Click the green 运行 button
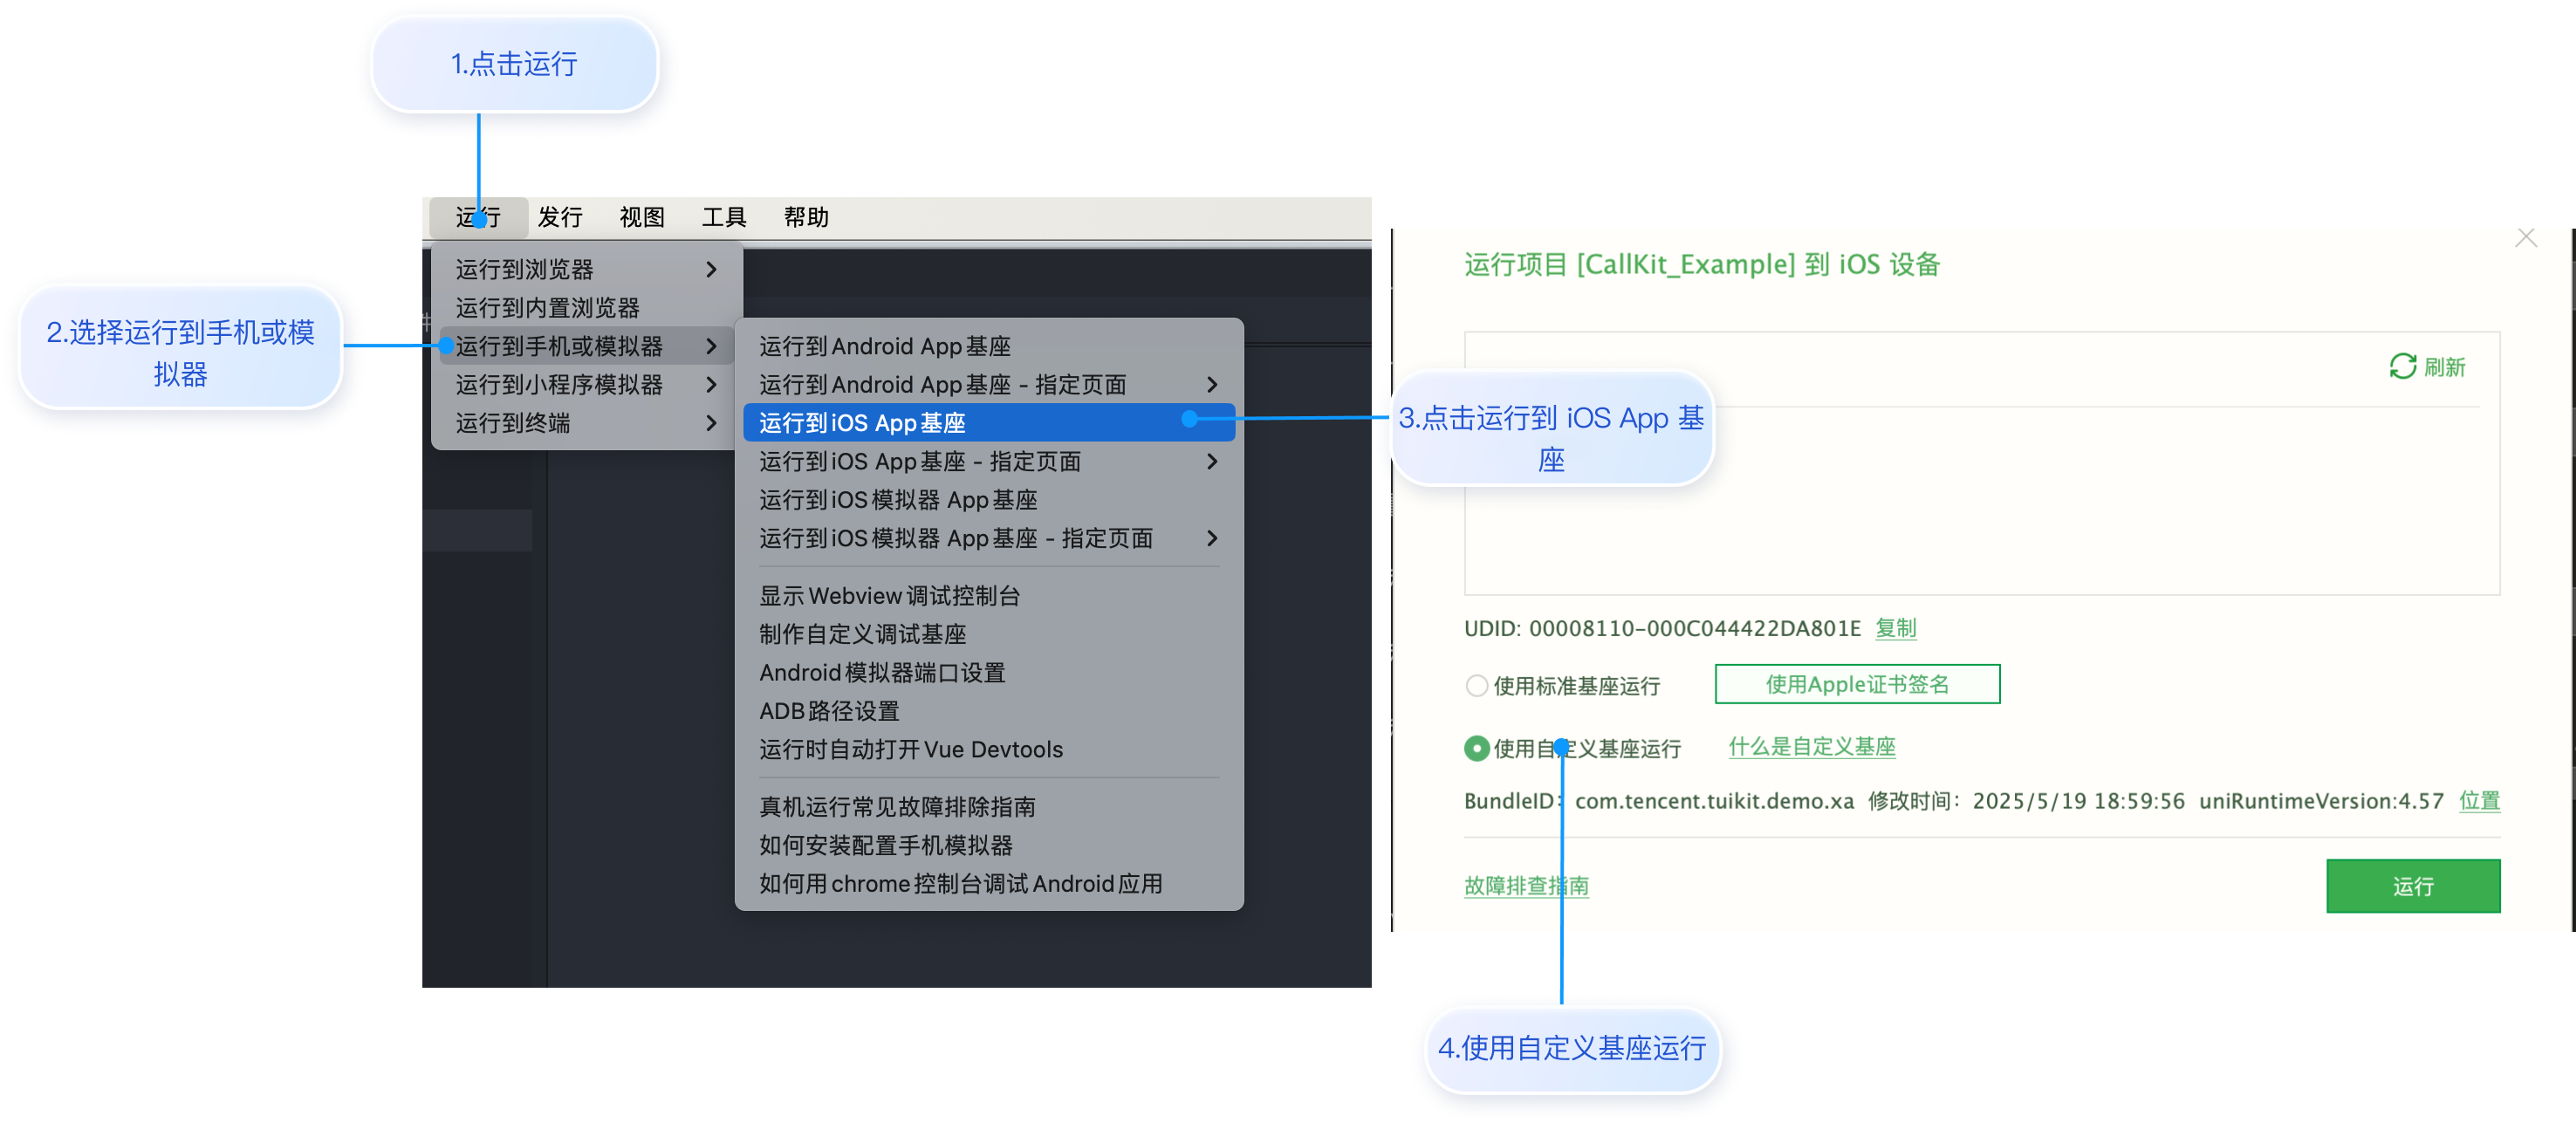This screenshot has width=2576, height=1123. click(2412, 885)
